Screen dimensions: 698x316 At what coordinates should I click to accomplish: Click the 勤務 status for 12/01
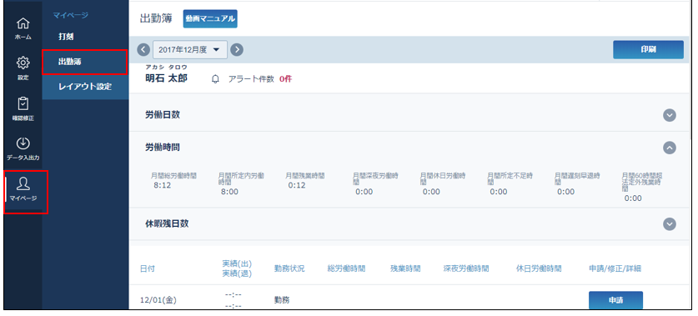point(282,300)
